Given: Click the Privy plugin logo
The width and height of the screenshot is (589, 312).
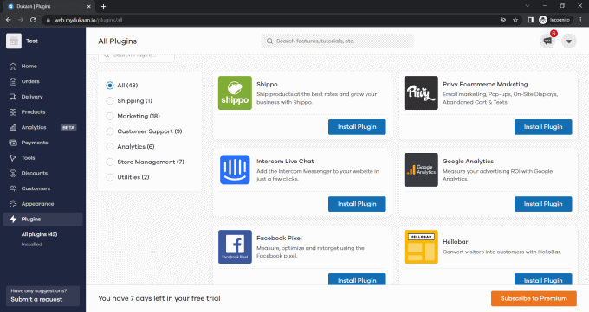Looking at the screenshot, I should (x=421, y=93).
